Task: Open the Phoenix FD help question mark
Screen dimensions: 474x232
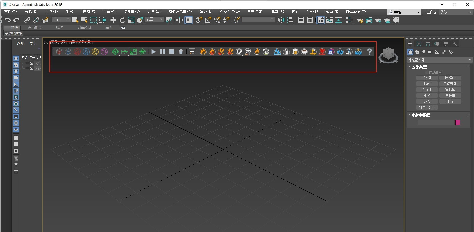Action: point(369,52)
